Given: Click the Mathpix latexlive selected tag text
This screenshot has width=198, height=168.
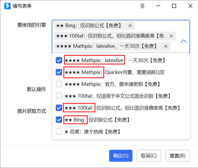Looking at the screenshot, I should (x=107, y=46).
